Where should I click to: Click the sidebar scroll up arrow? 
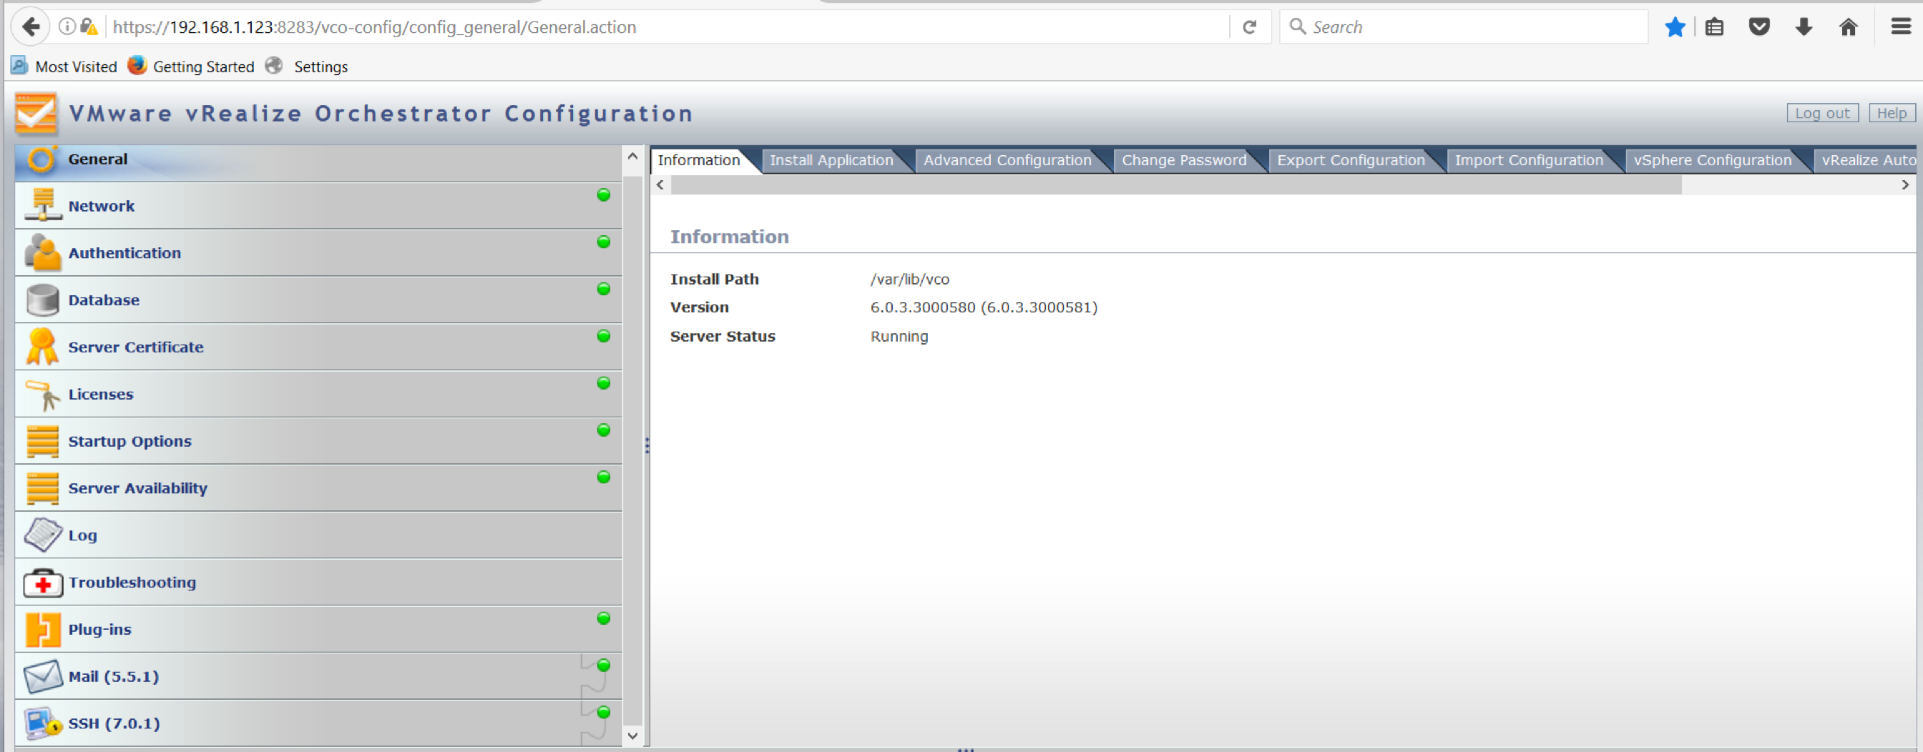[x=632, y=157]
